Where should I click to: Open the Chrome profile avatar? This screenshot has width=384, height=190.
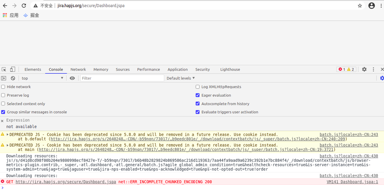pyautogui.click(x=372, y=6)
